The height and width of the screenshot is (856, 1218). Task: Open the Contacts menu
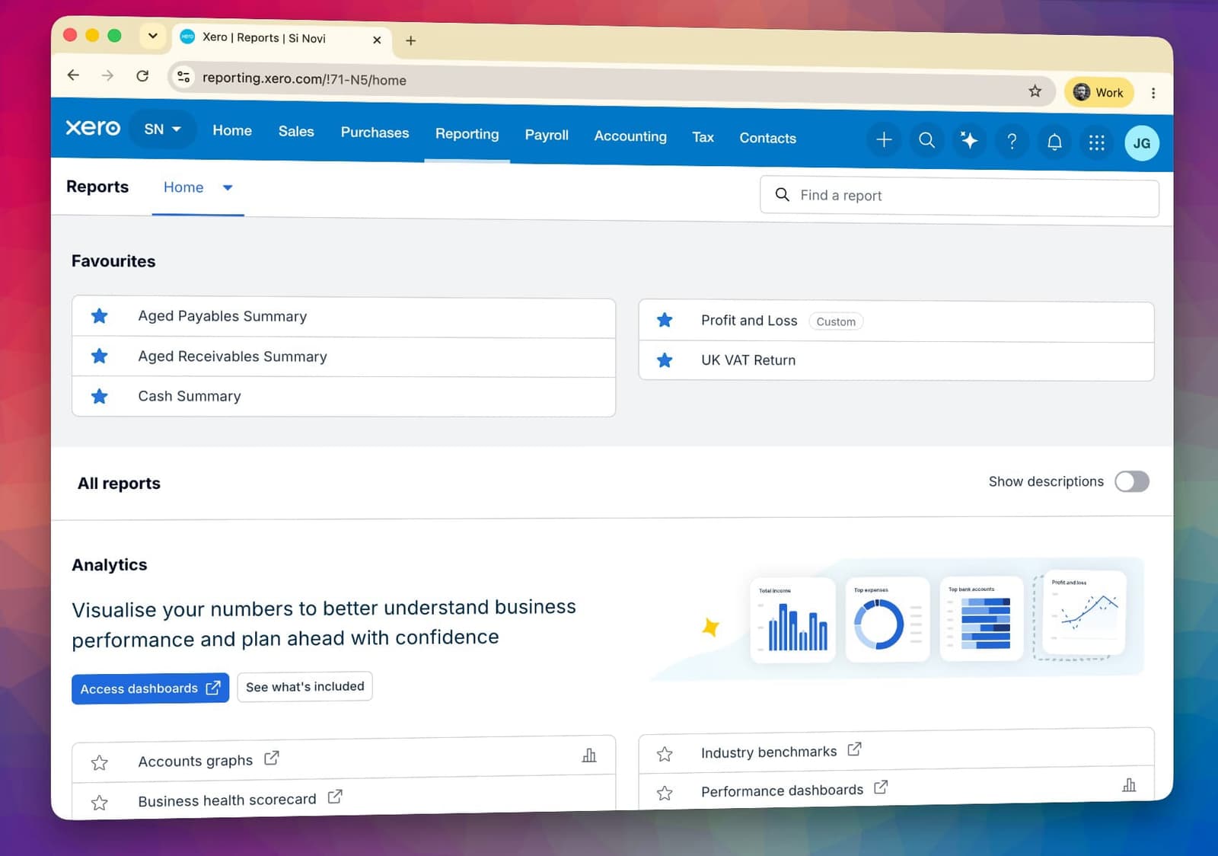tap(767, 138)
